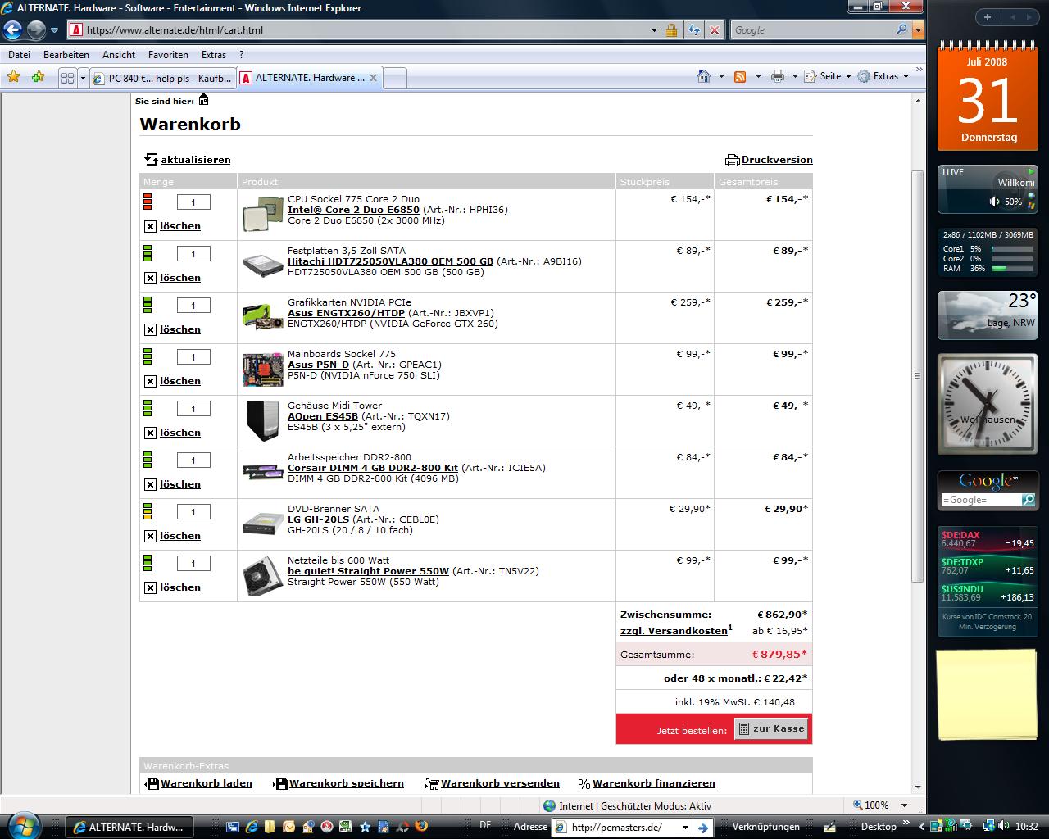The height and width of the screenshot is (839, 1049).
Task: Click the browser Back button
Action: [x=12, y=30]
